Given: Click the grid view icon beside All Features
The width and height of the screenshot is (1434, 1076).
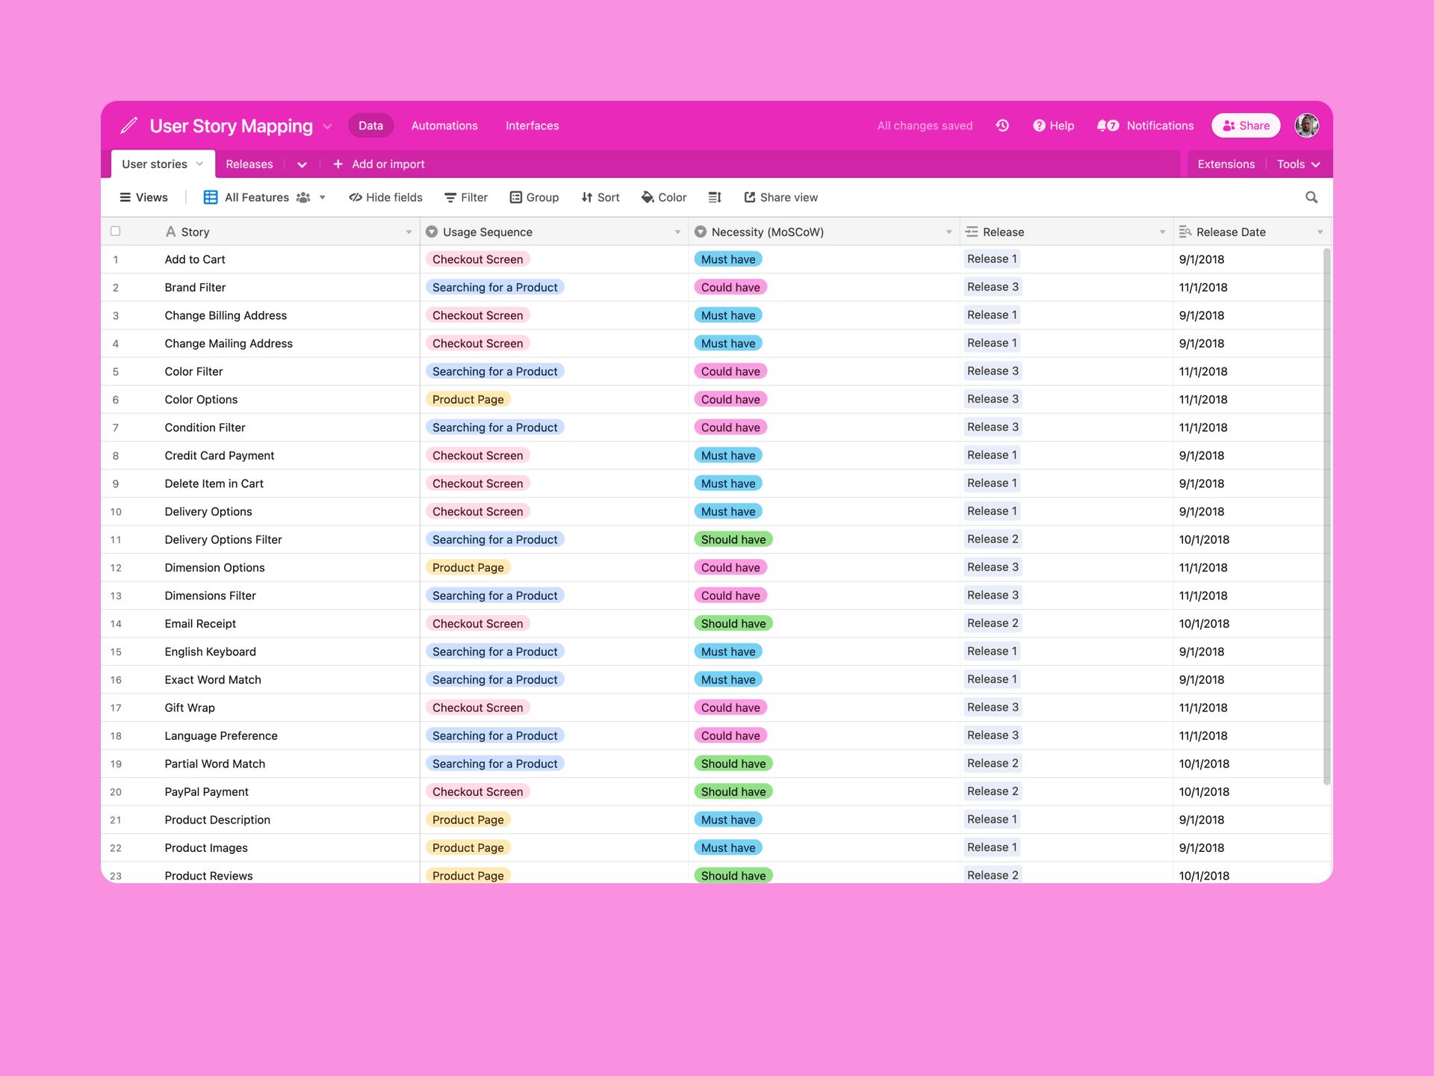Looking at the screenshot, I should coord(211,197).
